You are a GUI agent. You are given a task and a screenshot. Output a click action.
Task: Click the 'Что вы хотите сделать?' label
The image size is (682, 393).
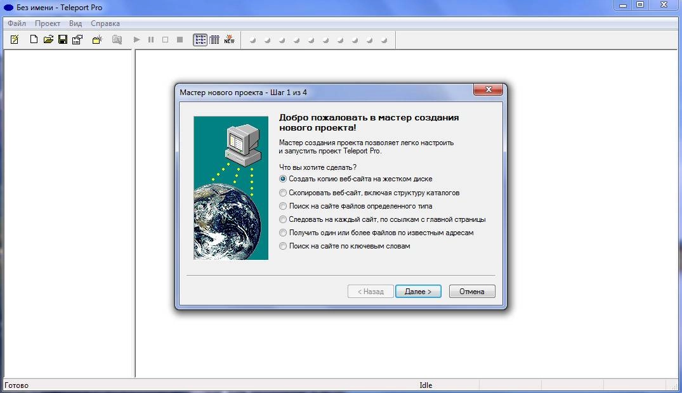[x=317, y=167]
